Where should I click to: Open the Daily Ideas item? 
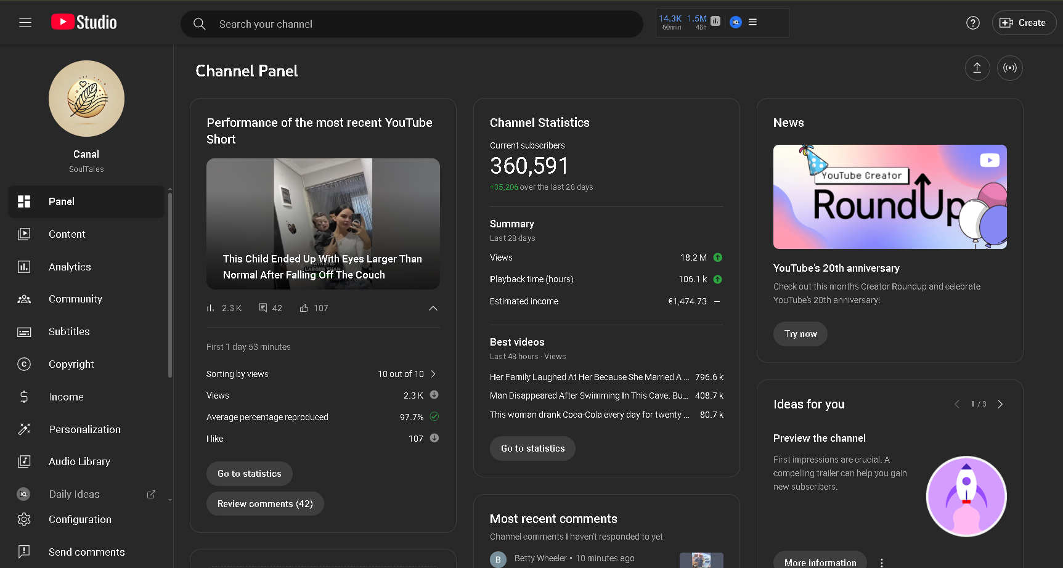[86, 494]
